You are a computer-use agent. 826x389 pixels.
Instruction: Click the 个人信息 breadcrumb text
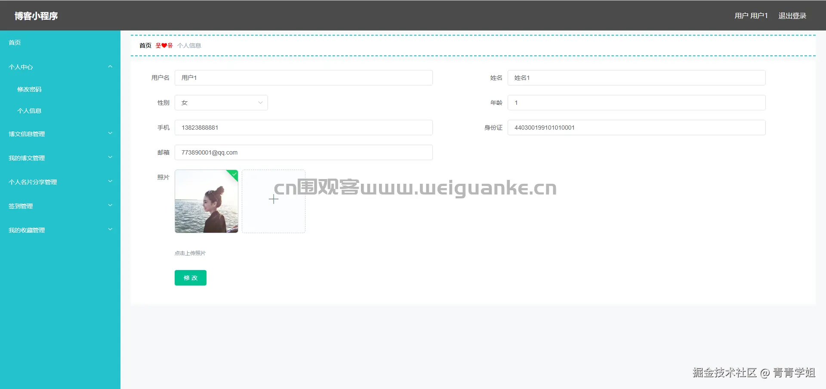(189, 46)
